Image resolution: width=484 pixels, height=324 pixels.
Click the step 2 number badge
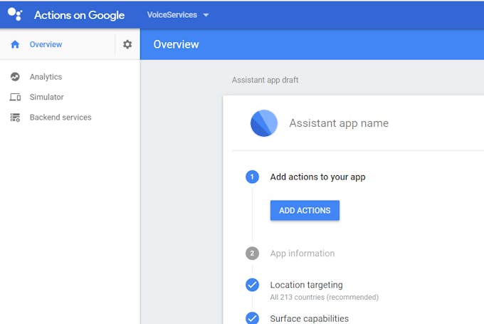(x=252, y=254)
